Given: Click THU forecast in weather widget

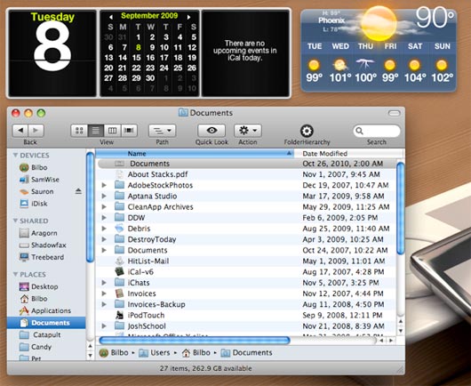Looking at the screenshot, I should [365, 64].
